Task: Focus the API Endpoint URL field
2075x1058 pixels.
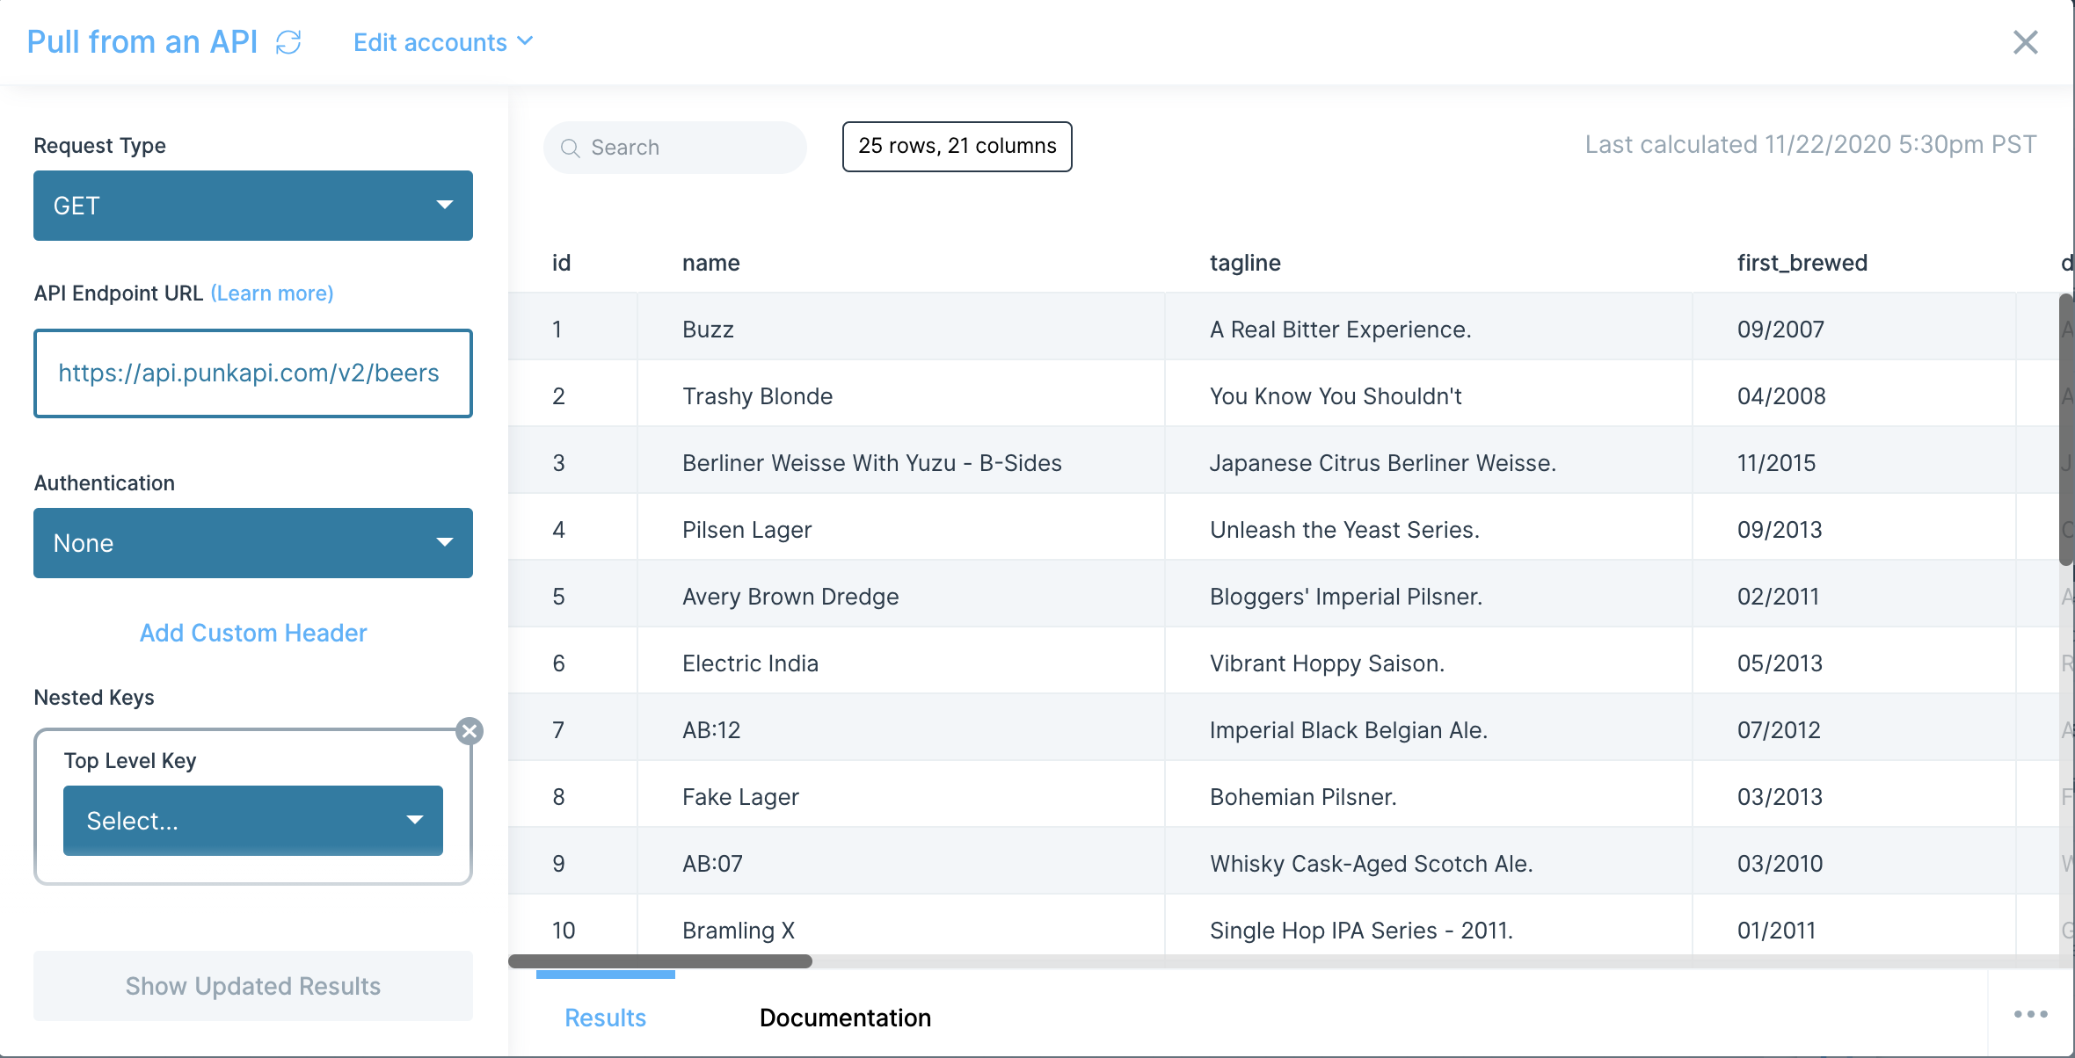Action: point(253,373)
